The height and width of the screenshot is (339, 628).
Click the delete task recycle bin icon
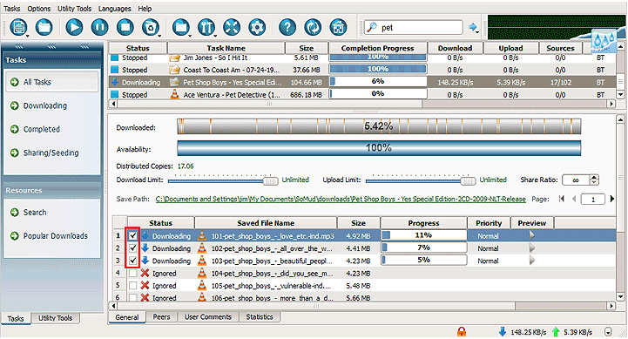150,27
